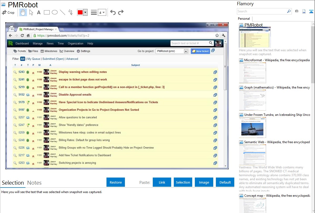Image resolution: width=315 pixels, height=213 pixels.
Task: Select the arrow pointer tool
Action: [x=31, y=12]
